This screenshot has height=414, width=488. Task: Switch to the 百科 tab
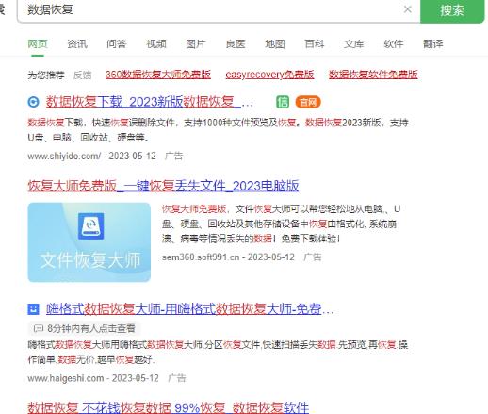[x=315, y=43]
